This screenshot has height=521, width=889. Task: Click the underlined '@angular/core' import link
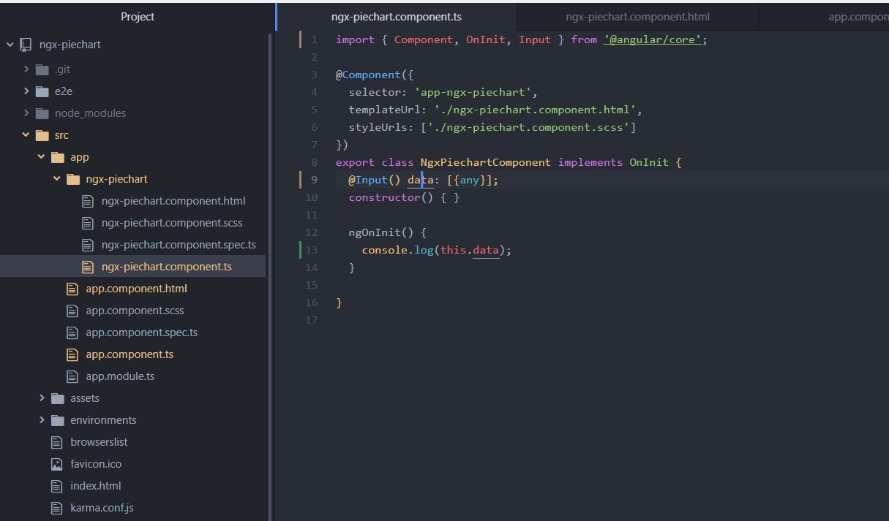tap(653, 39)
